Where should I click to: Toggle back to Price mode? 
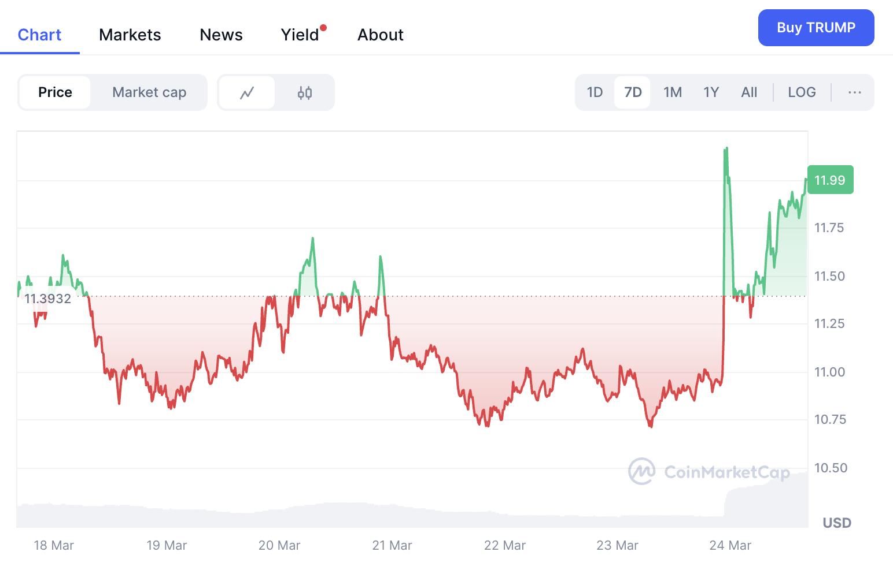point(55,92)
